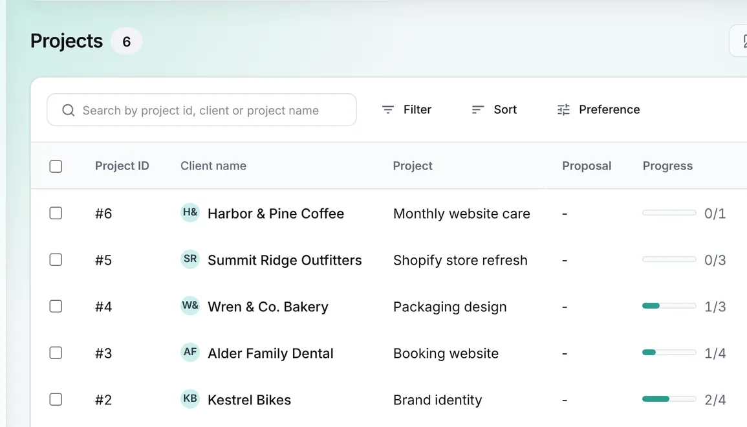Open client Summit Ridge Outfitters
The image size is (747, 427).
pos(285,260)
